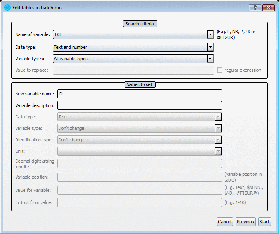This screenshot has width=279, height=234.
Task: Expand the Identification type dropdown
Action: [x=218, y=140]
